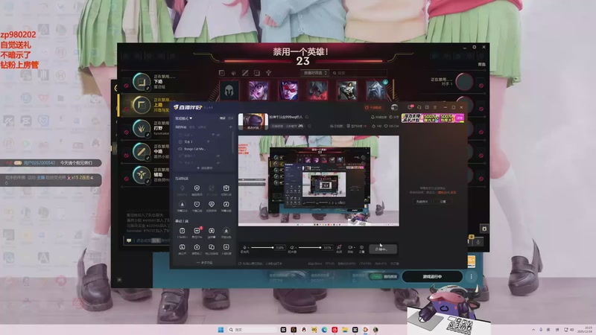Click the pink promotional banner
The width and height of the screenshot is (596, 335).
[433, 118]
